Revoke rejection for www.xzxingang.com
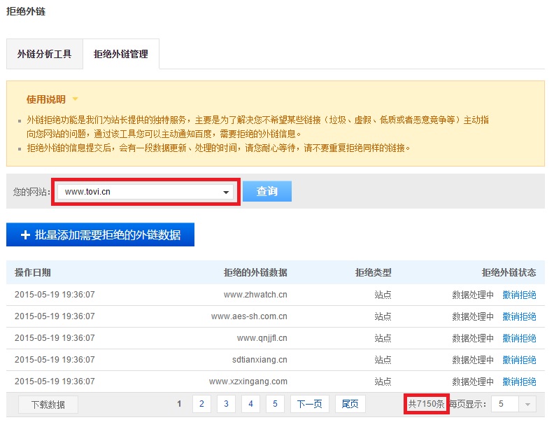The width and height of the screenshot is (554, 434). [x=519, y=381]
